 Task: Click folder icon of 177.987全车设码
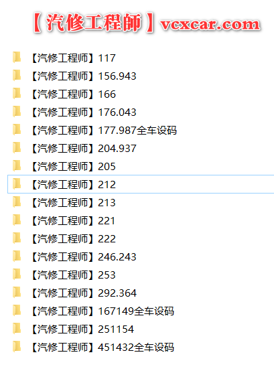pyautogui.click(x=17, y=130)
